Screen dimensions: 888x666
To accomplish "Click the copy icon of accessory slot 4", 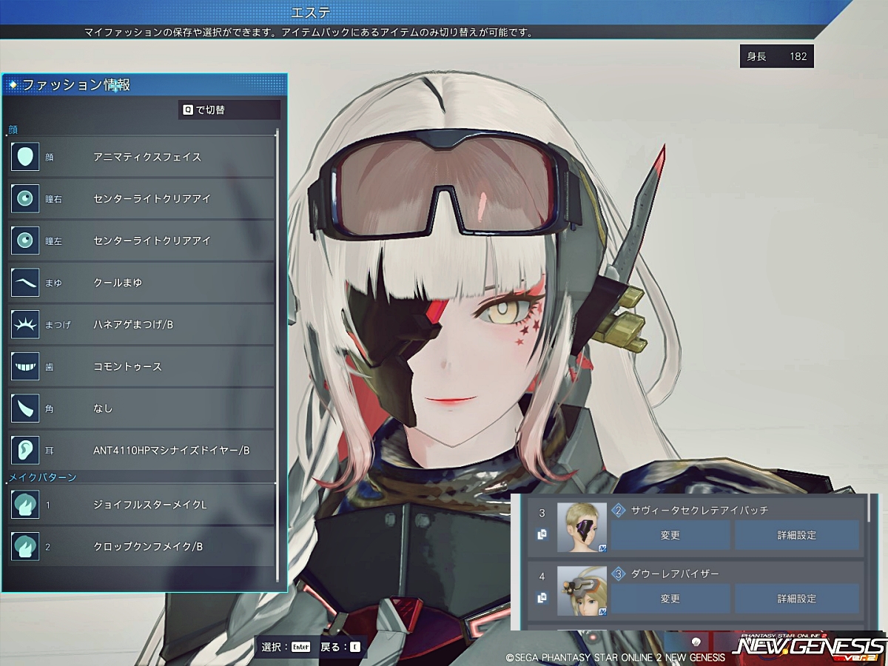I will tap(542, 596).
